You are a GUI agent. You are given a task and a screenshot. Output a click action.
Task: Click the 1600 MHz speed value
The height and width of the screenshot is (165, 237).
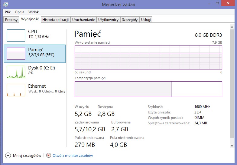[202, 107]
